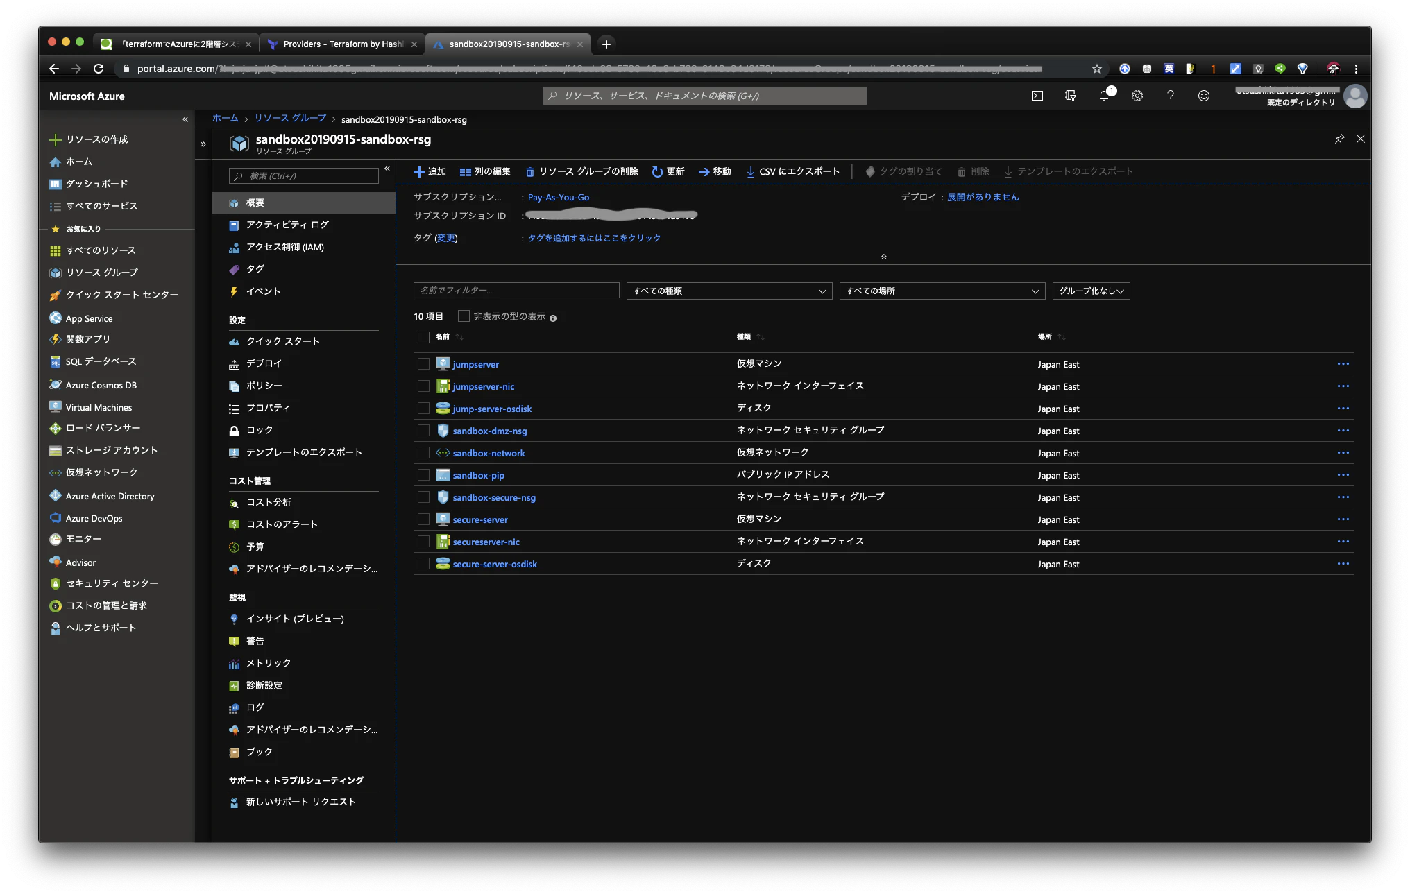
Task: Click the feedback smiley icon
Action: tap(1203, 96)
